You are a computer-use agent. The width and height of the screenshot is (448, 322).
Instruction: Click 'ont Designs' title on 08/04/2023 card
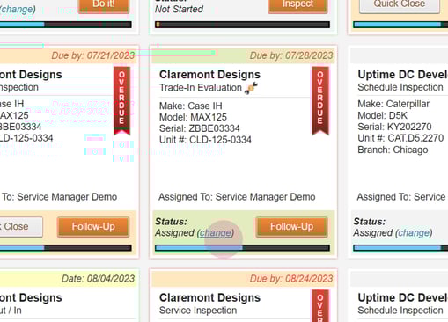(31, 297)
